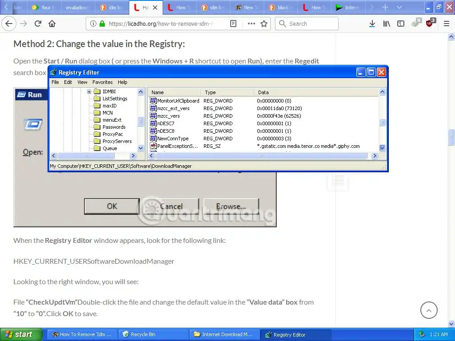
Task: Click the licadho.org URL address field
Action: (x=160, y=24)
